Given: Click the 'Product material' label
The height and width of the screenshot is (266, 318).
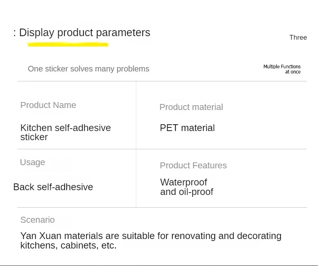Looking at the screenshot, I should (191, 107).
